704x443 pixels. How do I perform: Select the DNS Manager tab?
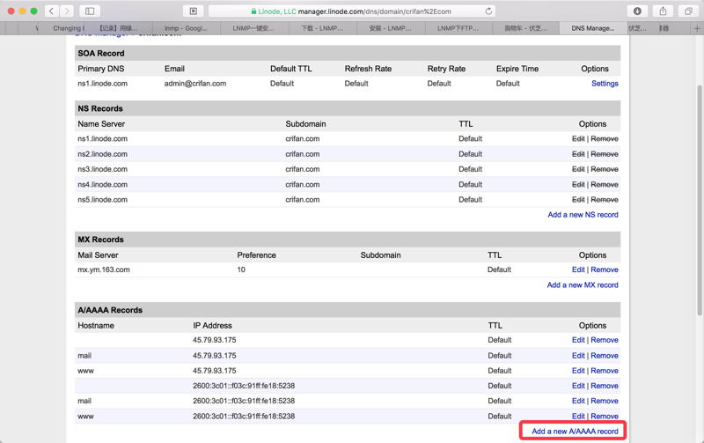pos(593,28)
